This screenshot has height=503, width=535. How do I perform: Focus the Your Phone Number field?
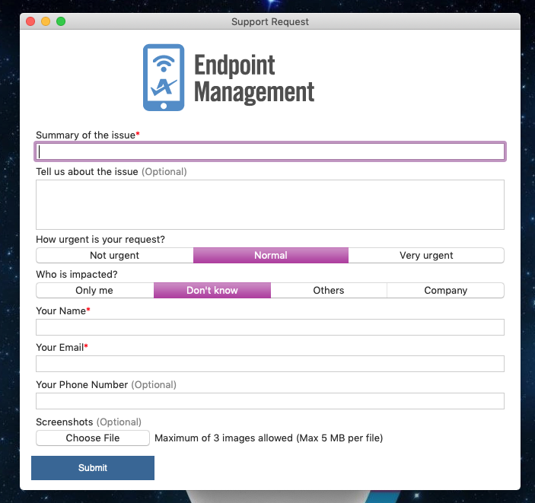click(269, 401)
